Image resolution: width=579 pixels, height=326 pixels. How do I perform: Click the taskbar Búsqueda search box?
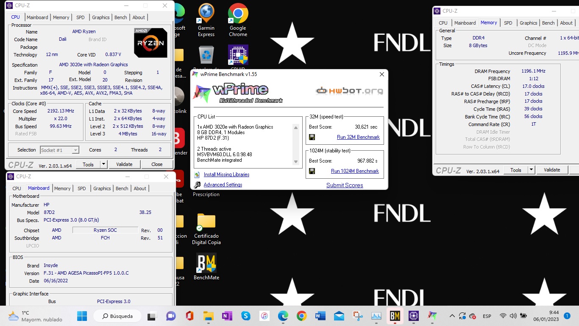click(x=117, y=316)
